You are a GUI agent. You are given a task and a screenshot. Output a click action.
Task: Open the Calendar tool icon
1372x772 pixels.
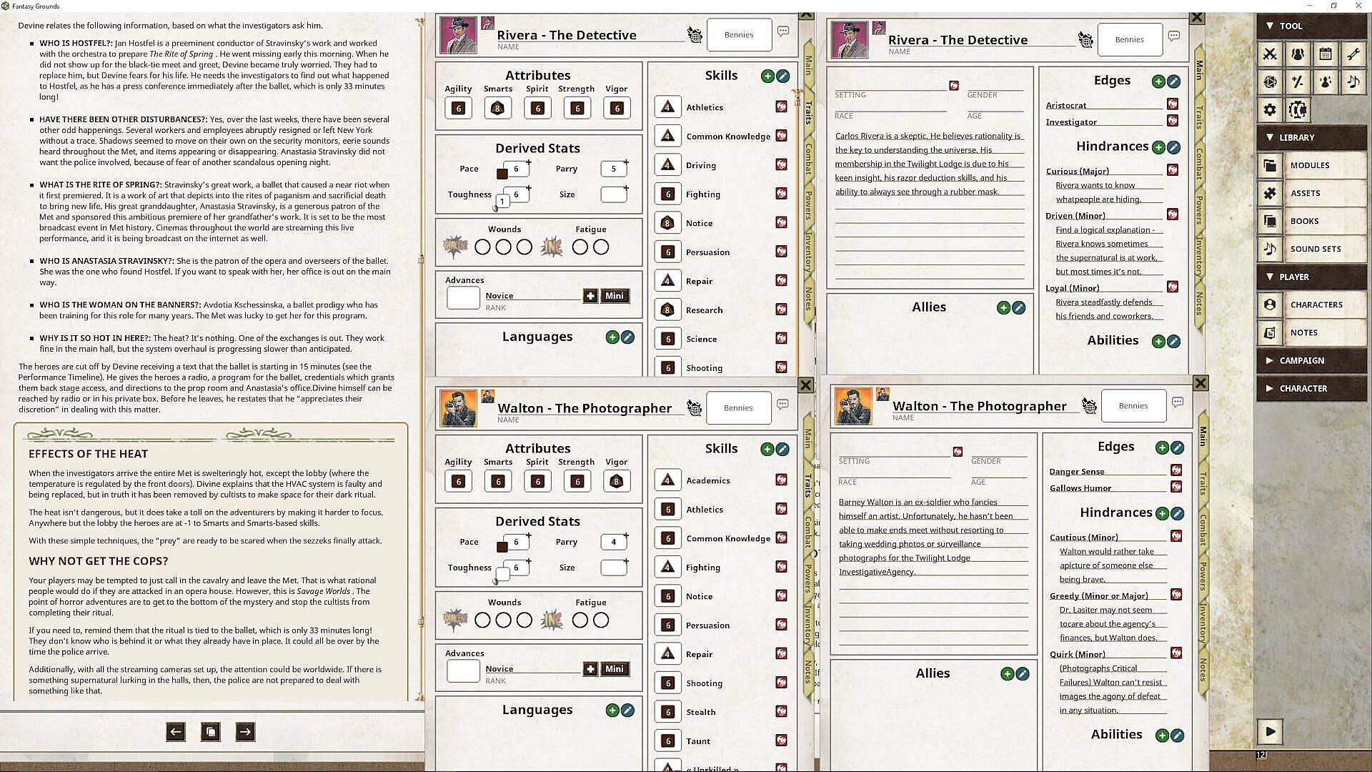tap(1325, 54)
